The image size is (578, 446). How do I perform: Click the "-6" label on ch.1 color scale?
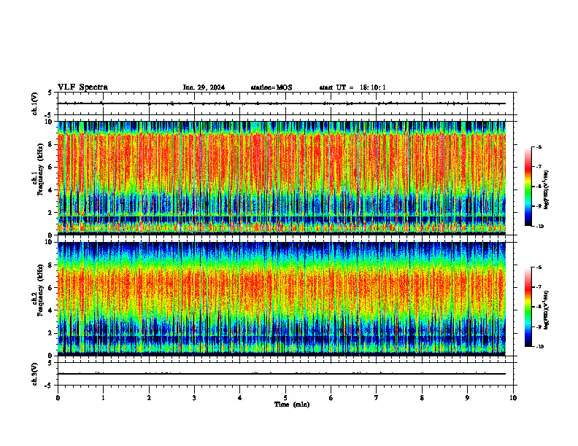539,147
